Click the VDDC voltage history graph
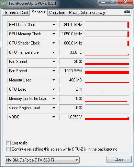Screen dimensions: 134x167 107,117
